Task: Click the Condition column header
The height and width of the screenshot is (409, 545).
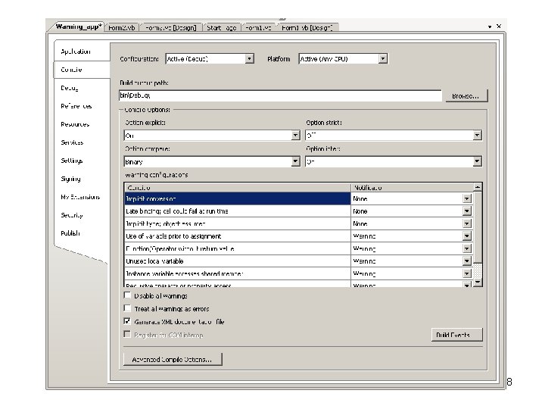Action: point(238,188)
